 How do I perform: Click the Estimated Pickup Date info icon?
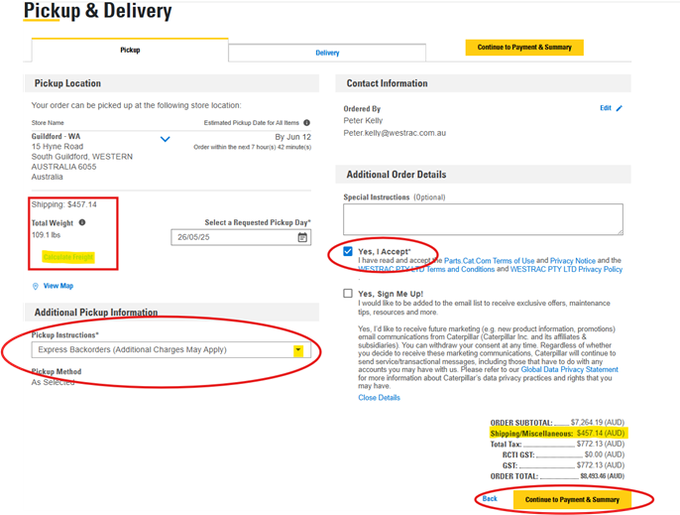click(x=306, y=122)
